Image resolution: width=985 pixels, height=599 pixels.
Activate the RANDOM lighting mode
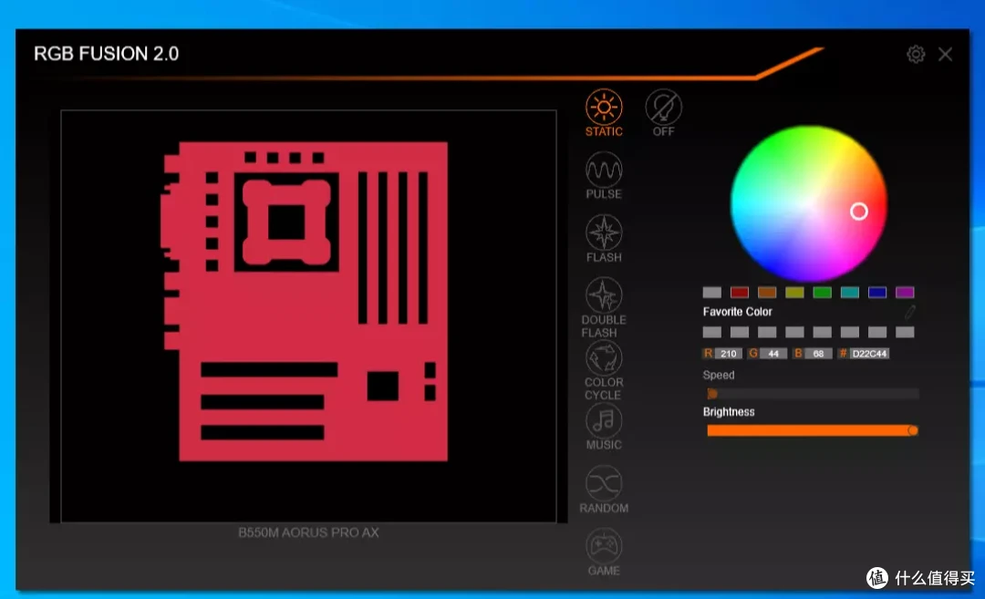click(x=604, y=490)
